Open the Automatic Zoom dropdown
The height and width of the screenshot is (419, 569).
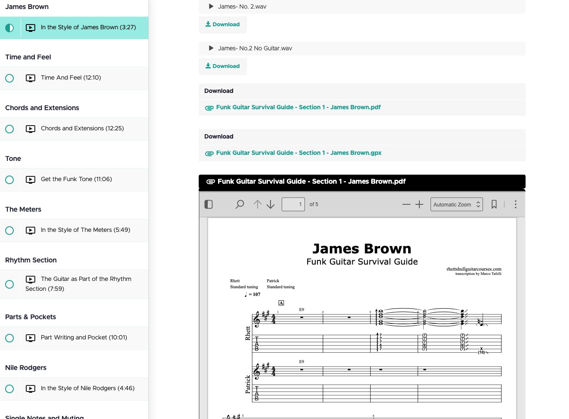click(x=457, y=204)
